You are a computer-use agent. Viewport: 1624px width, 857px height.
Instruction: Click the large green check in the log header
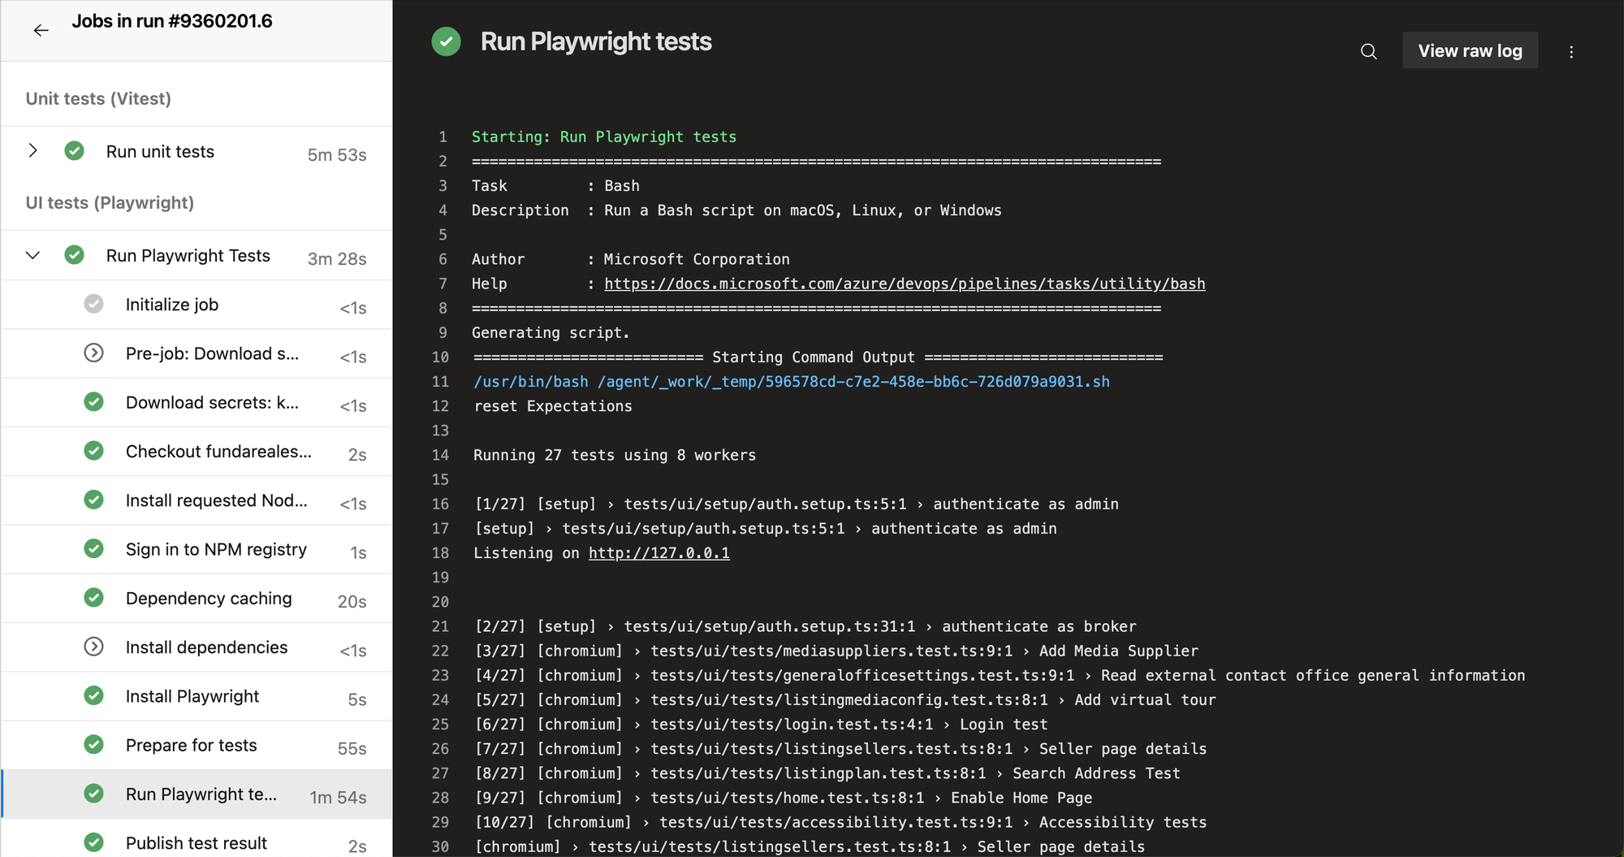click(446, 41)
